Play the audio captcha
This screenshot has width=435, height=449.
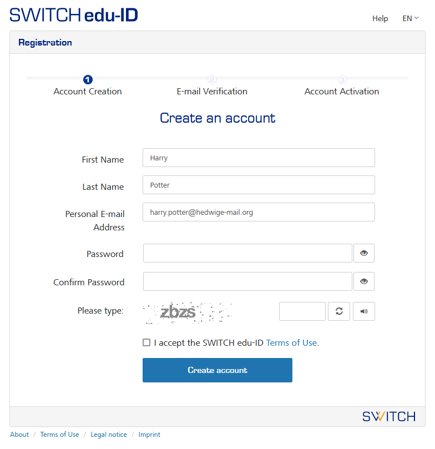coord(364,311)
